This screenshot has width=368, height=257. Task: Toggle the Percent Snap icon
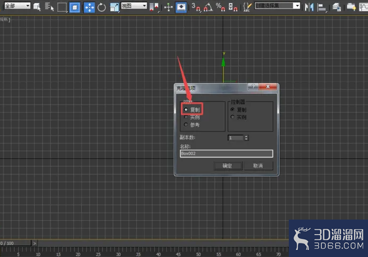pos(220,7)
